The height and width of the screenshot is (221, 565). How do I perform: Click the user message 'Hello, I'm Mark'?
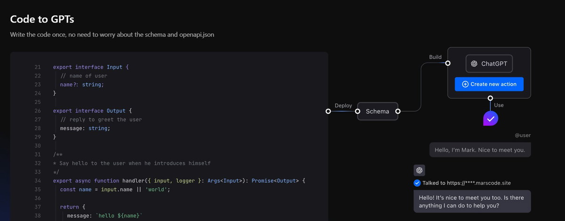pyautogui.click(x=480, y=150)
